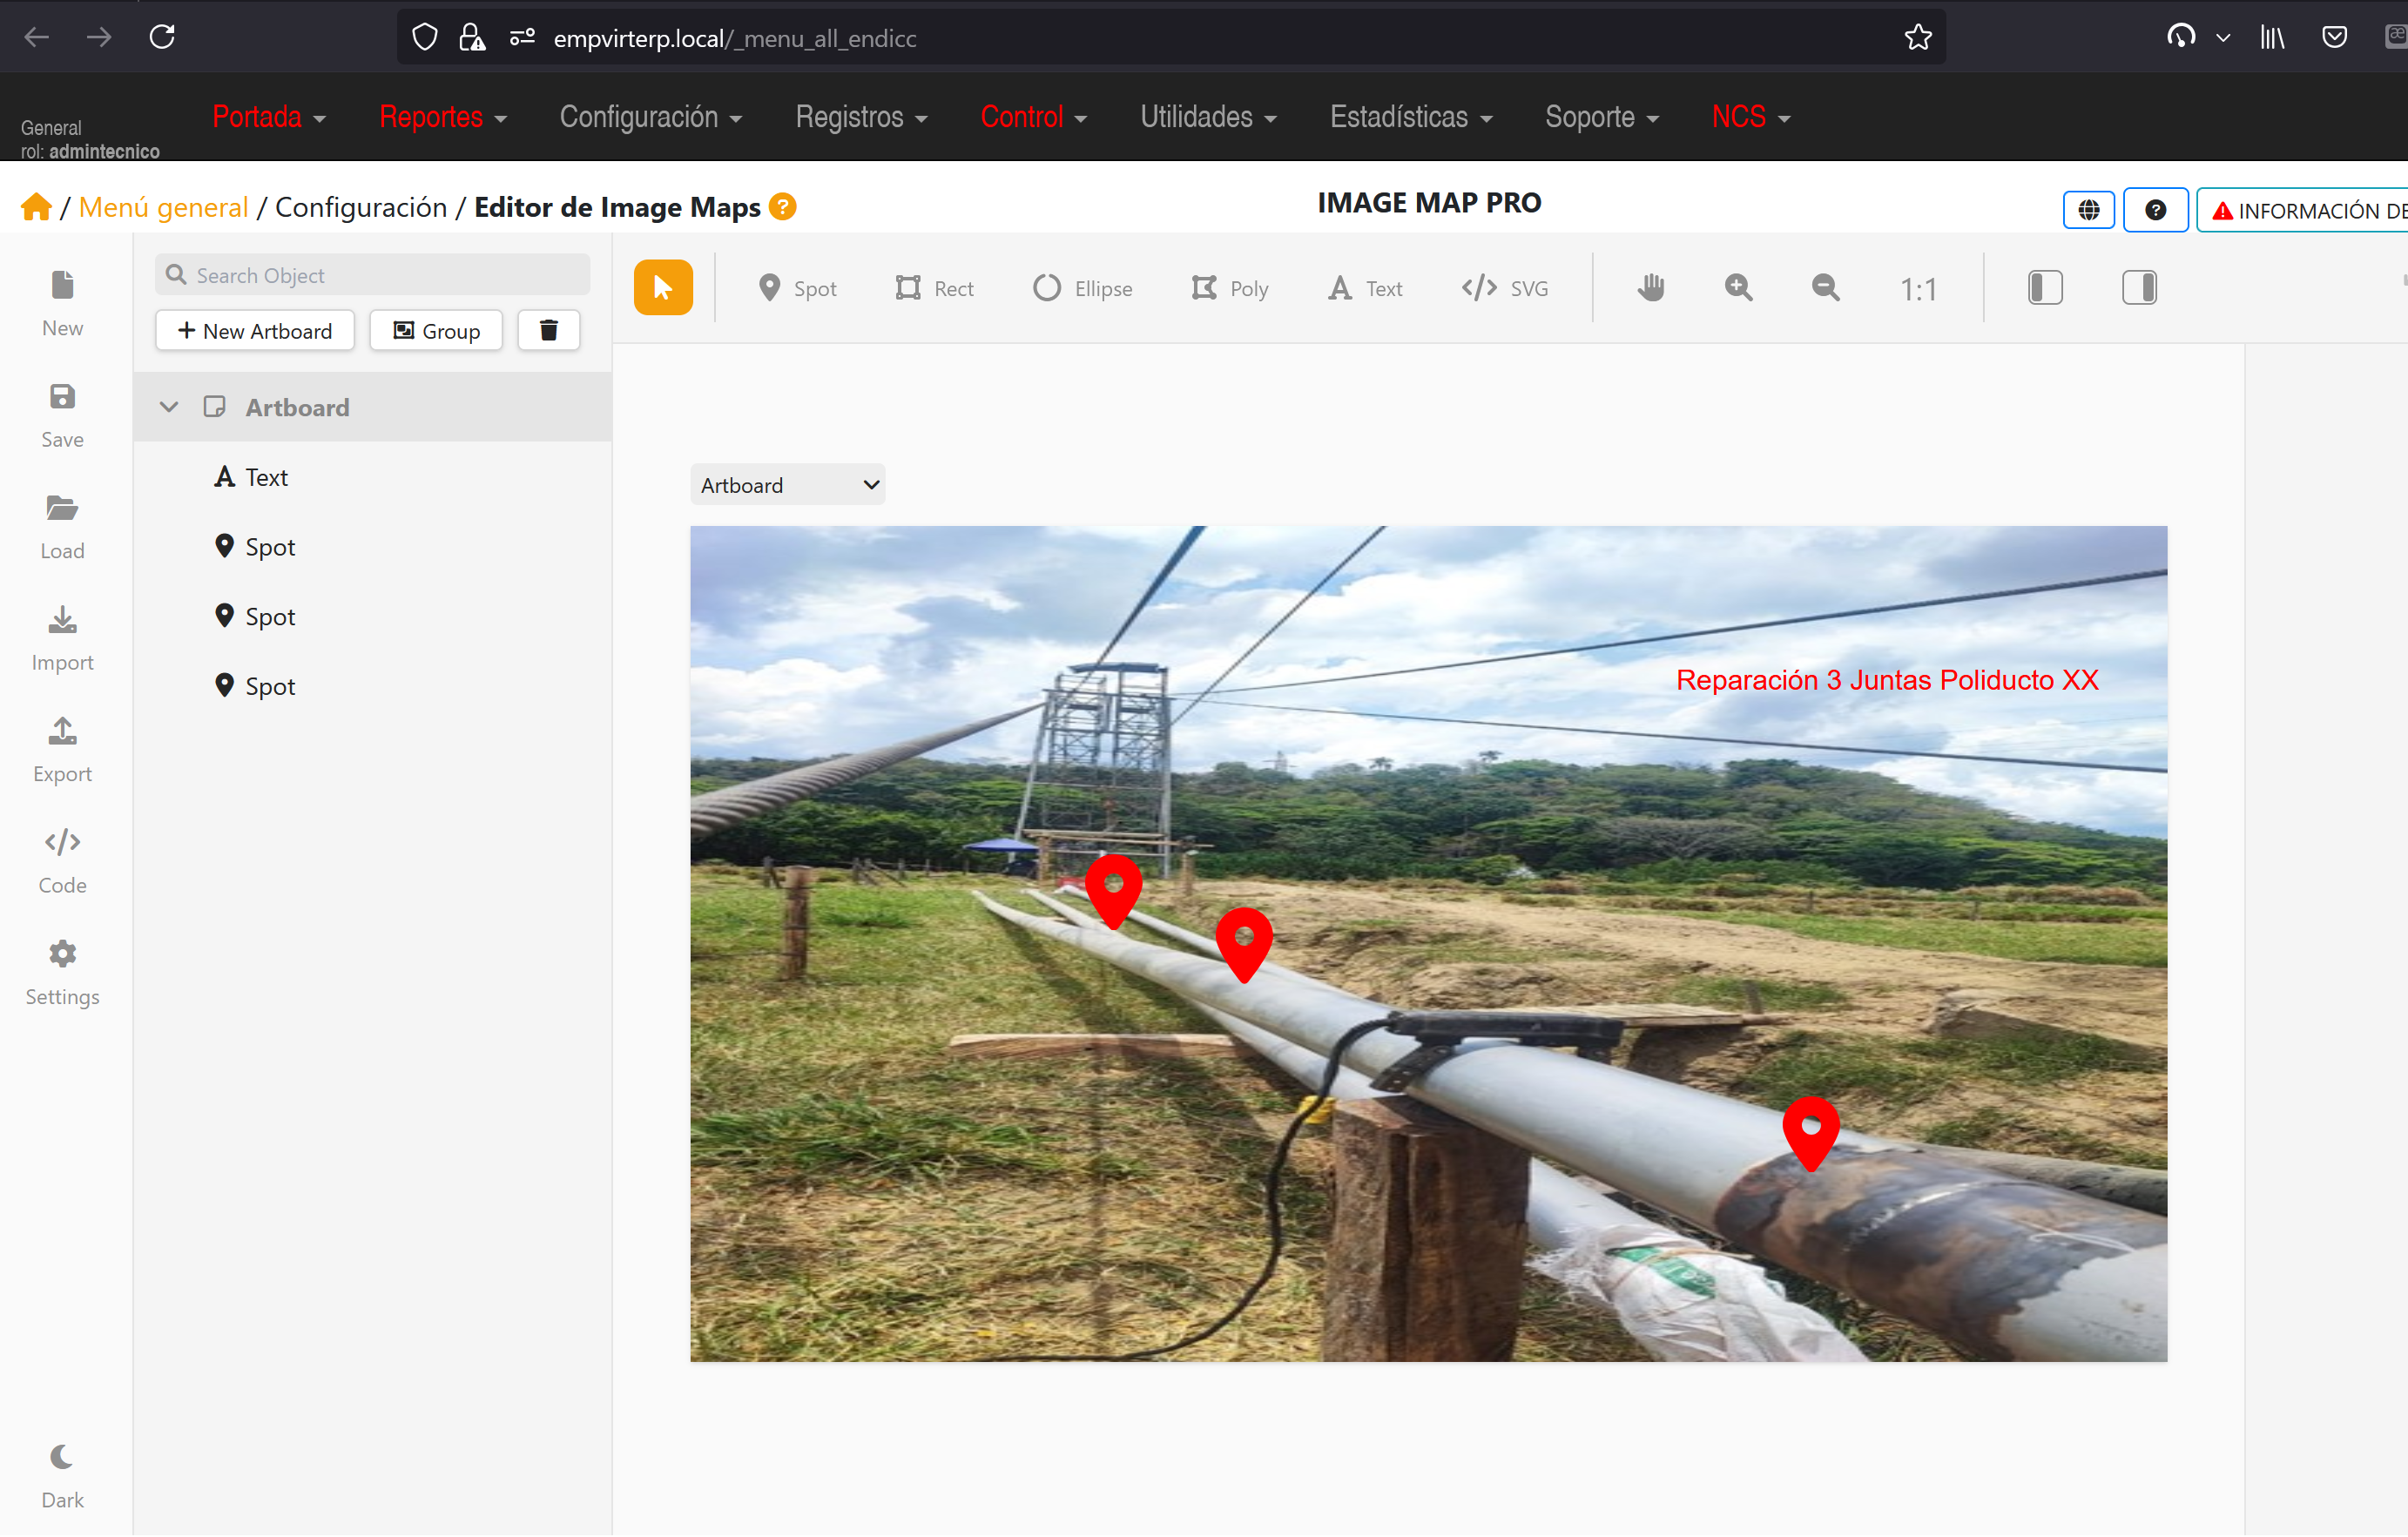Delete object with trash button
This screenshot has width=2408, height=1537.
click(x=548, y=330)
